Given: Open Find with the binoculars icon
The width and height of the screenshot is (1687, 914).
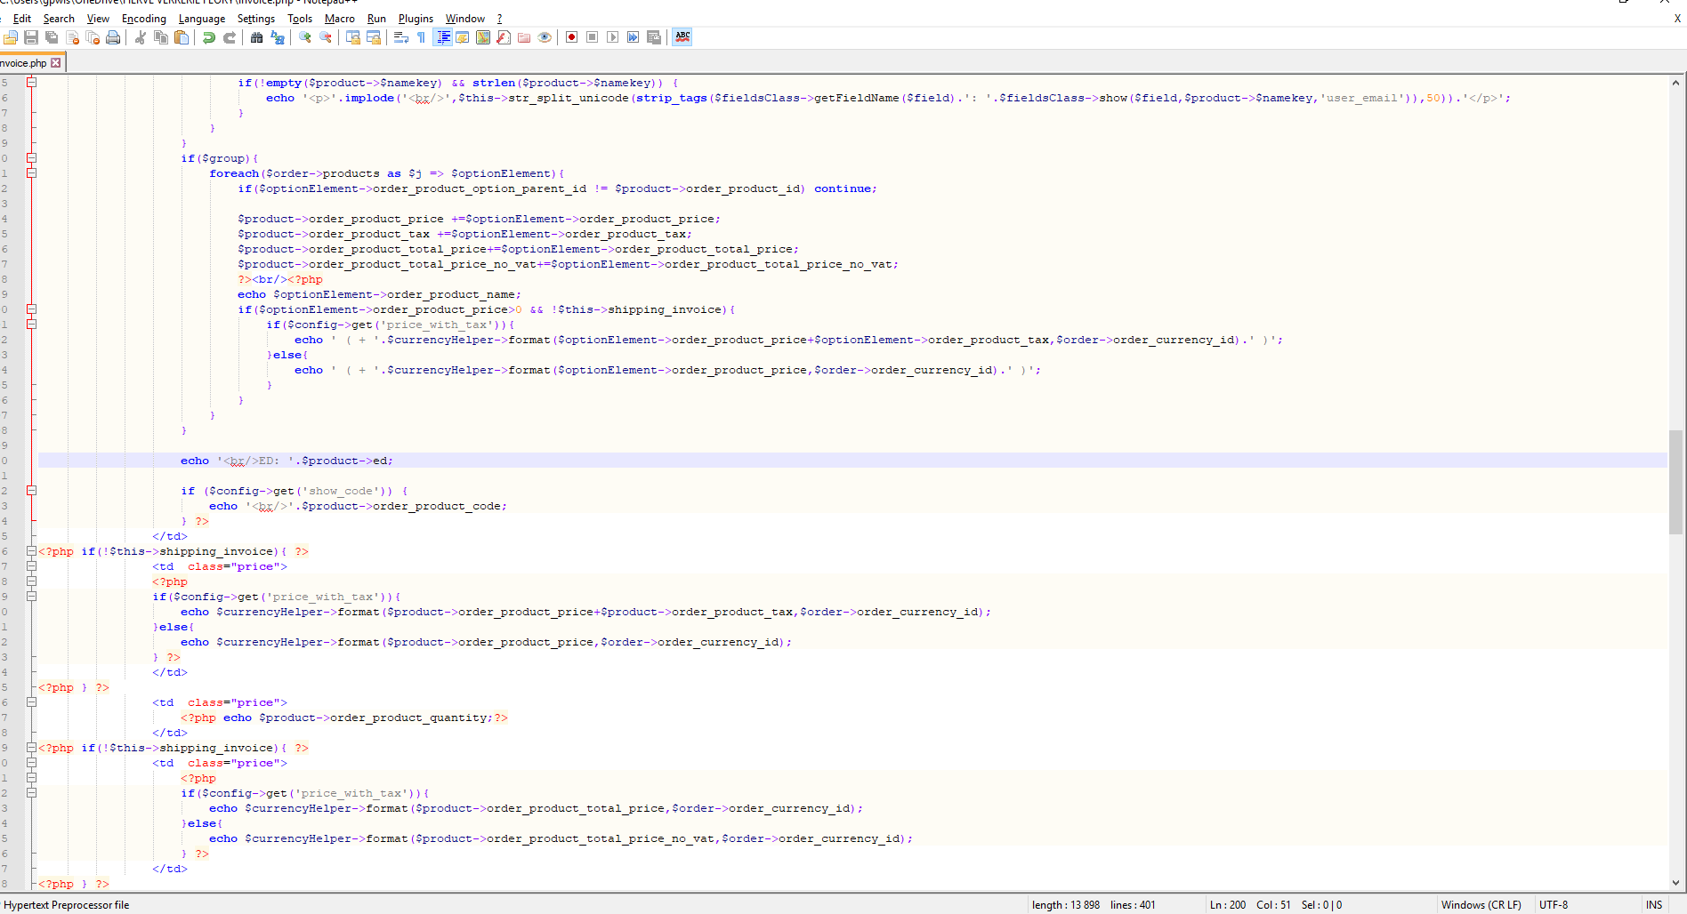Looking at the screenshot, I should 256,37.
